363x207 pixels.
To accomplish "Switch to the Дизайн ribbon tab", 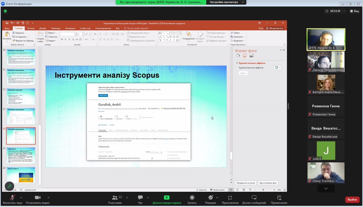I will [43, 28].
